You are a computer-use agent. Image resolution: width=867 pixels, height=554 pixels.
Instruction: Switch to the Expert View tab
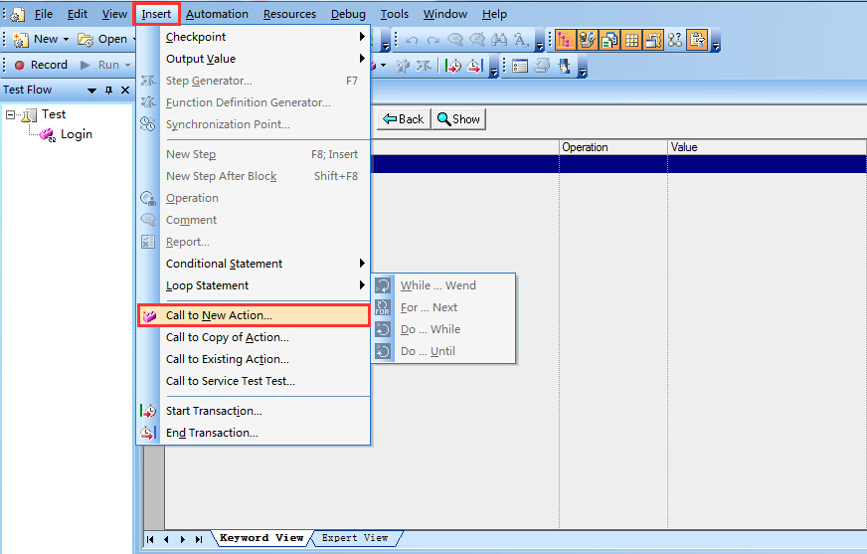355,537
